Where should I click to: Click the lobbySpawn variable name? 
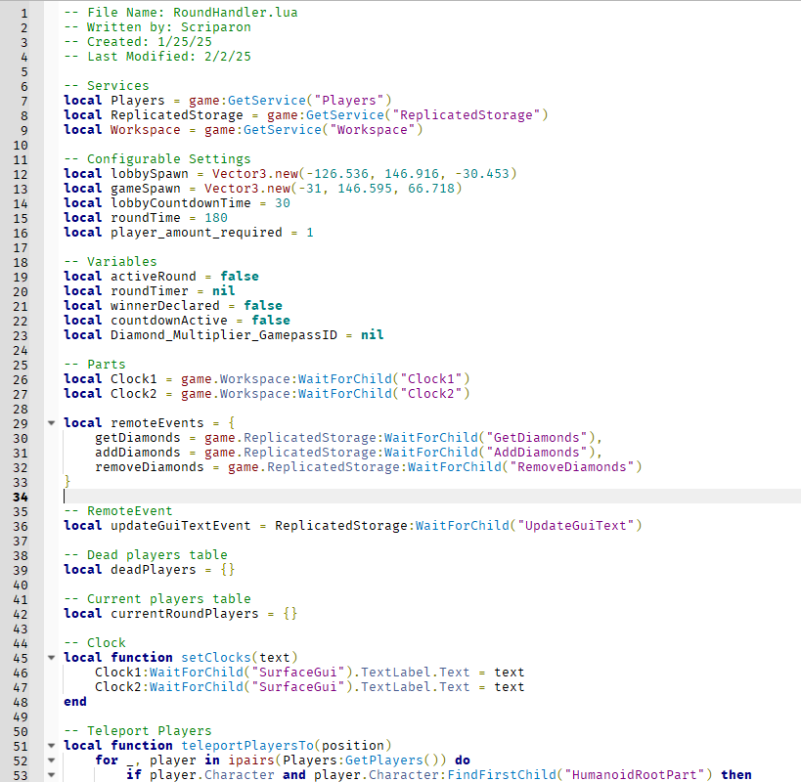click(x=150, y=174)
